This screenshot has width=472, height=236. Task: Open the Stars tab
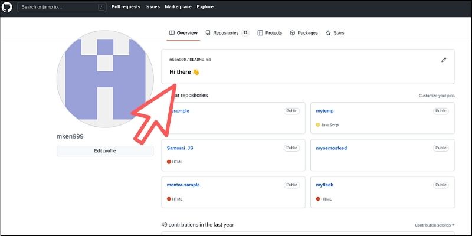coord(335,33)
